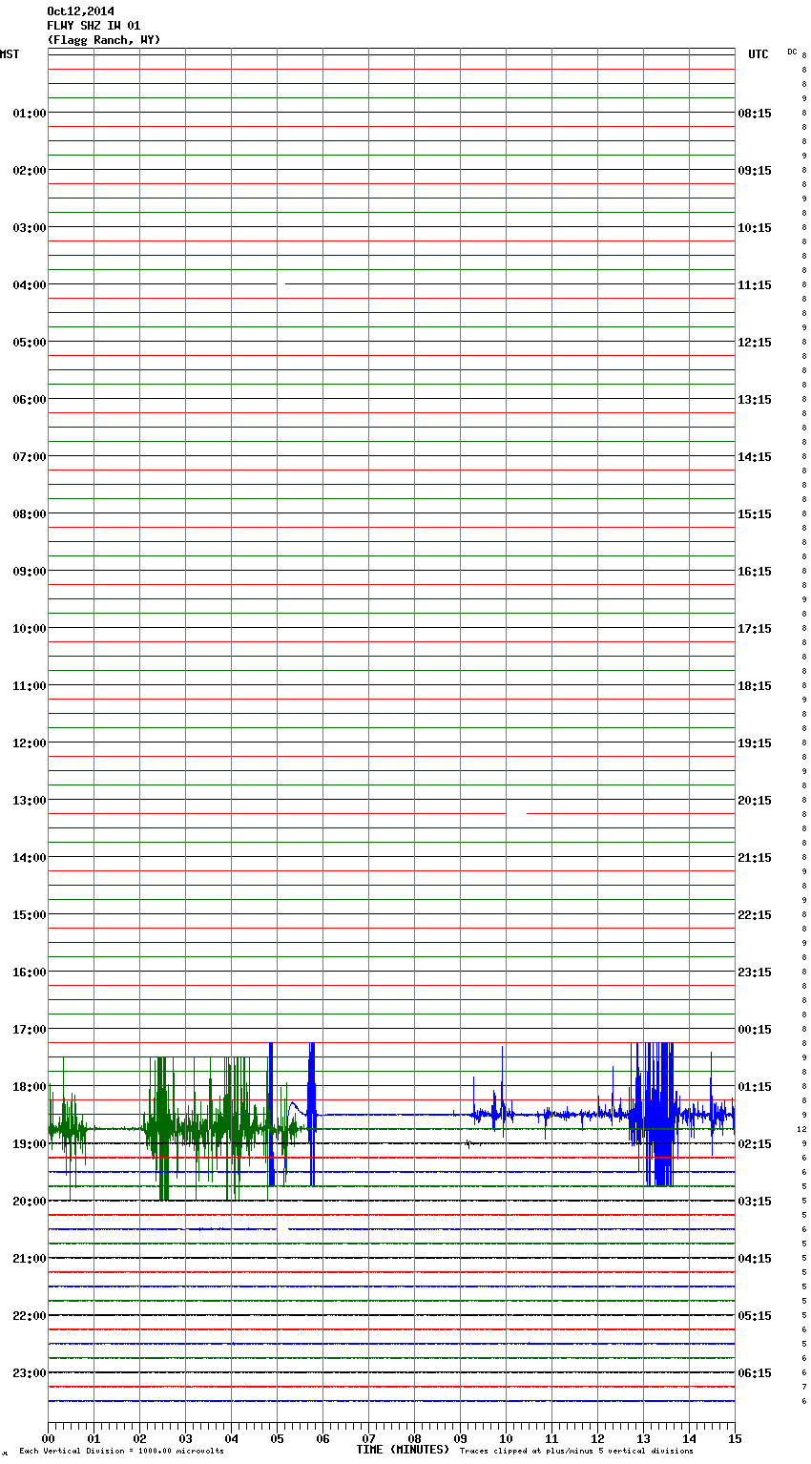Viewport: 811px width, 1464px height.
Task: Click the 01:15 UTC time label
Action: pyautogui.click(x=755, y=1087)
